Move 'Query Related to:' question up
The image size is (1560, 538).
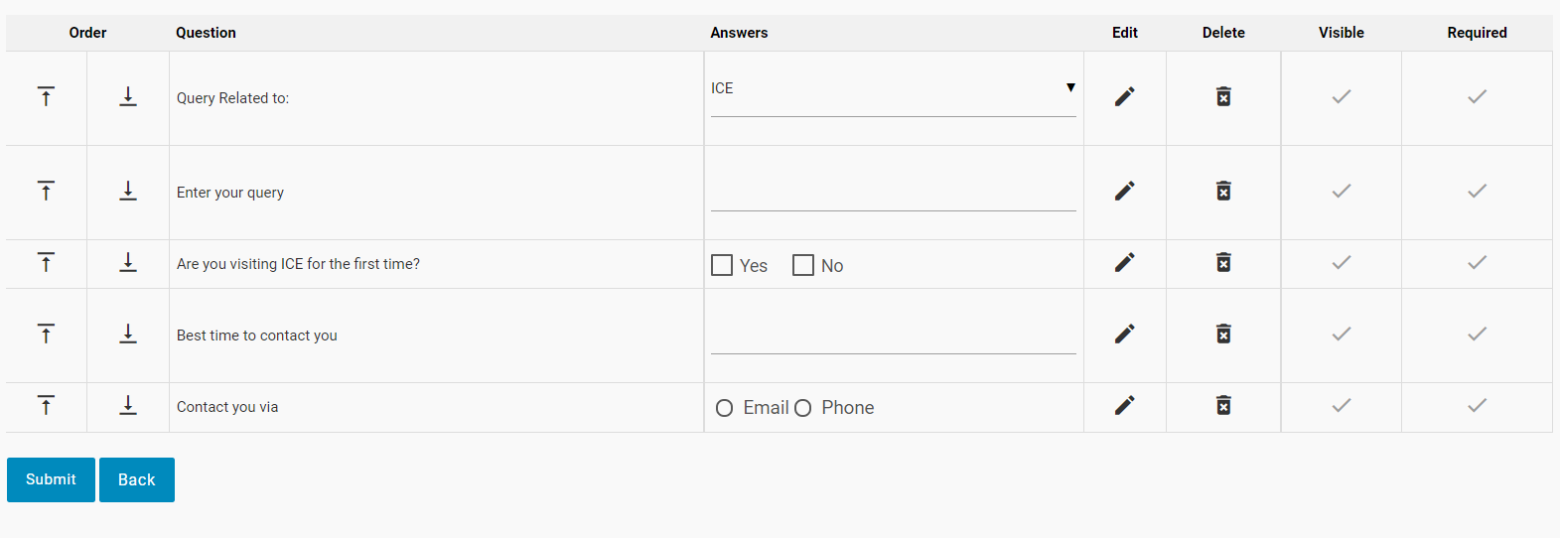46,96
